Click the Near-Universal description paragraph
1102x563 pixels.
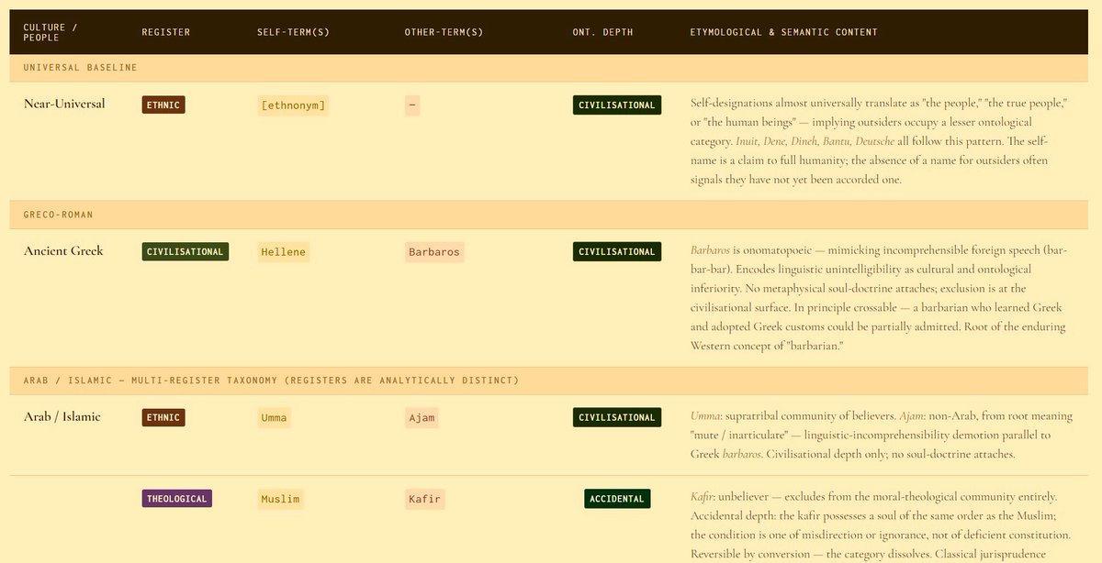pyautogui.click(x=879, y=141)
